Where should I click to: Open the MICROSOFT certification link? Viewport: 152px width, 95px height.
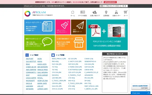[x=30, y=81]
